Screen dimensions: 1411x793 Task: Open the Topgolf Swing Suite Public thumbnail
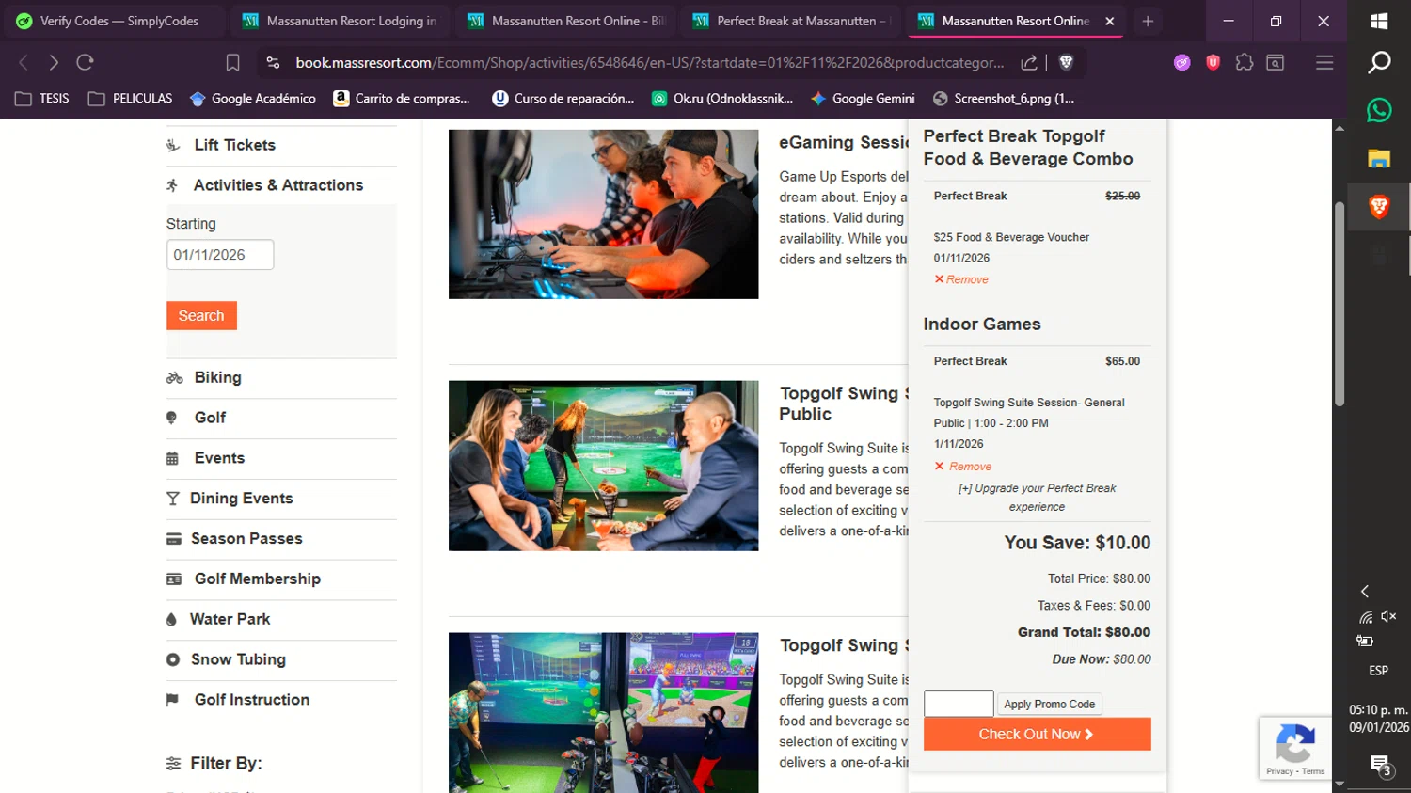click(x=603, y=466)
